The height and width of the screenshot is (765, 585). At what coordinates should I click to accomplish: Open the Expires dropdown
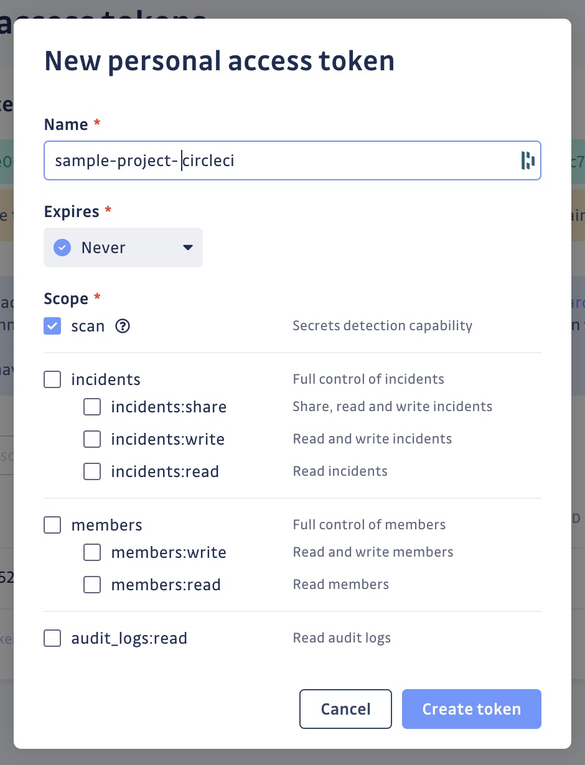tap(123, 248)
